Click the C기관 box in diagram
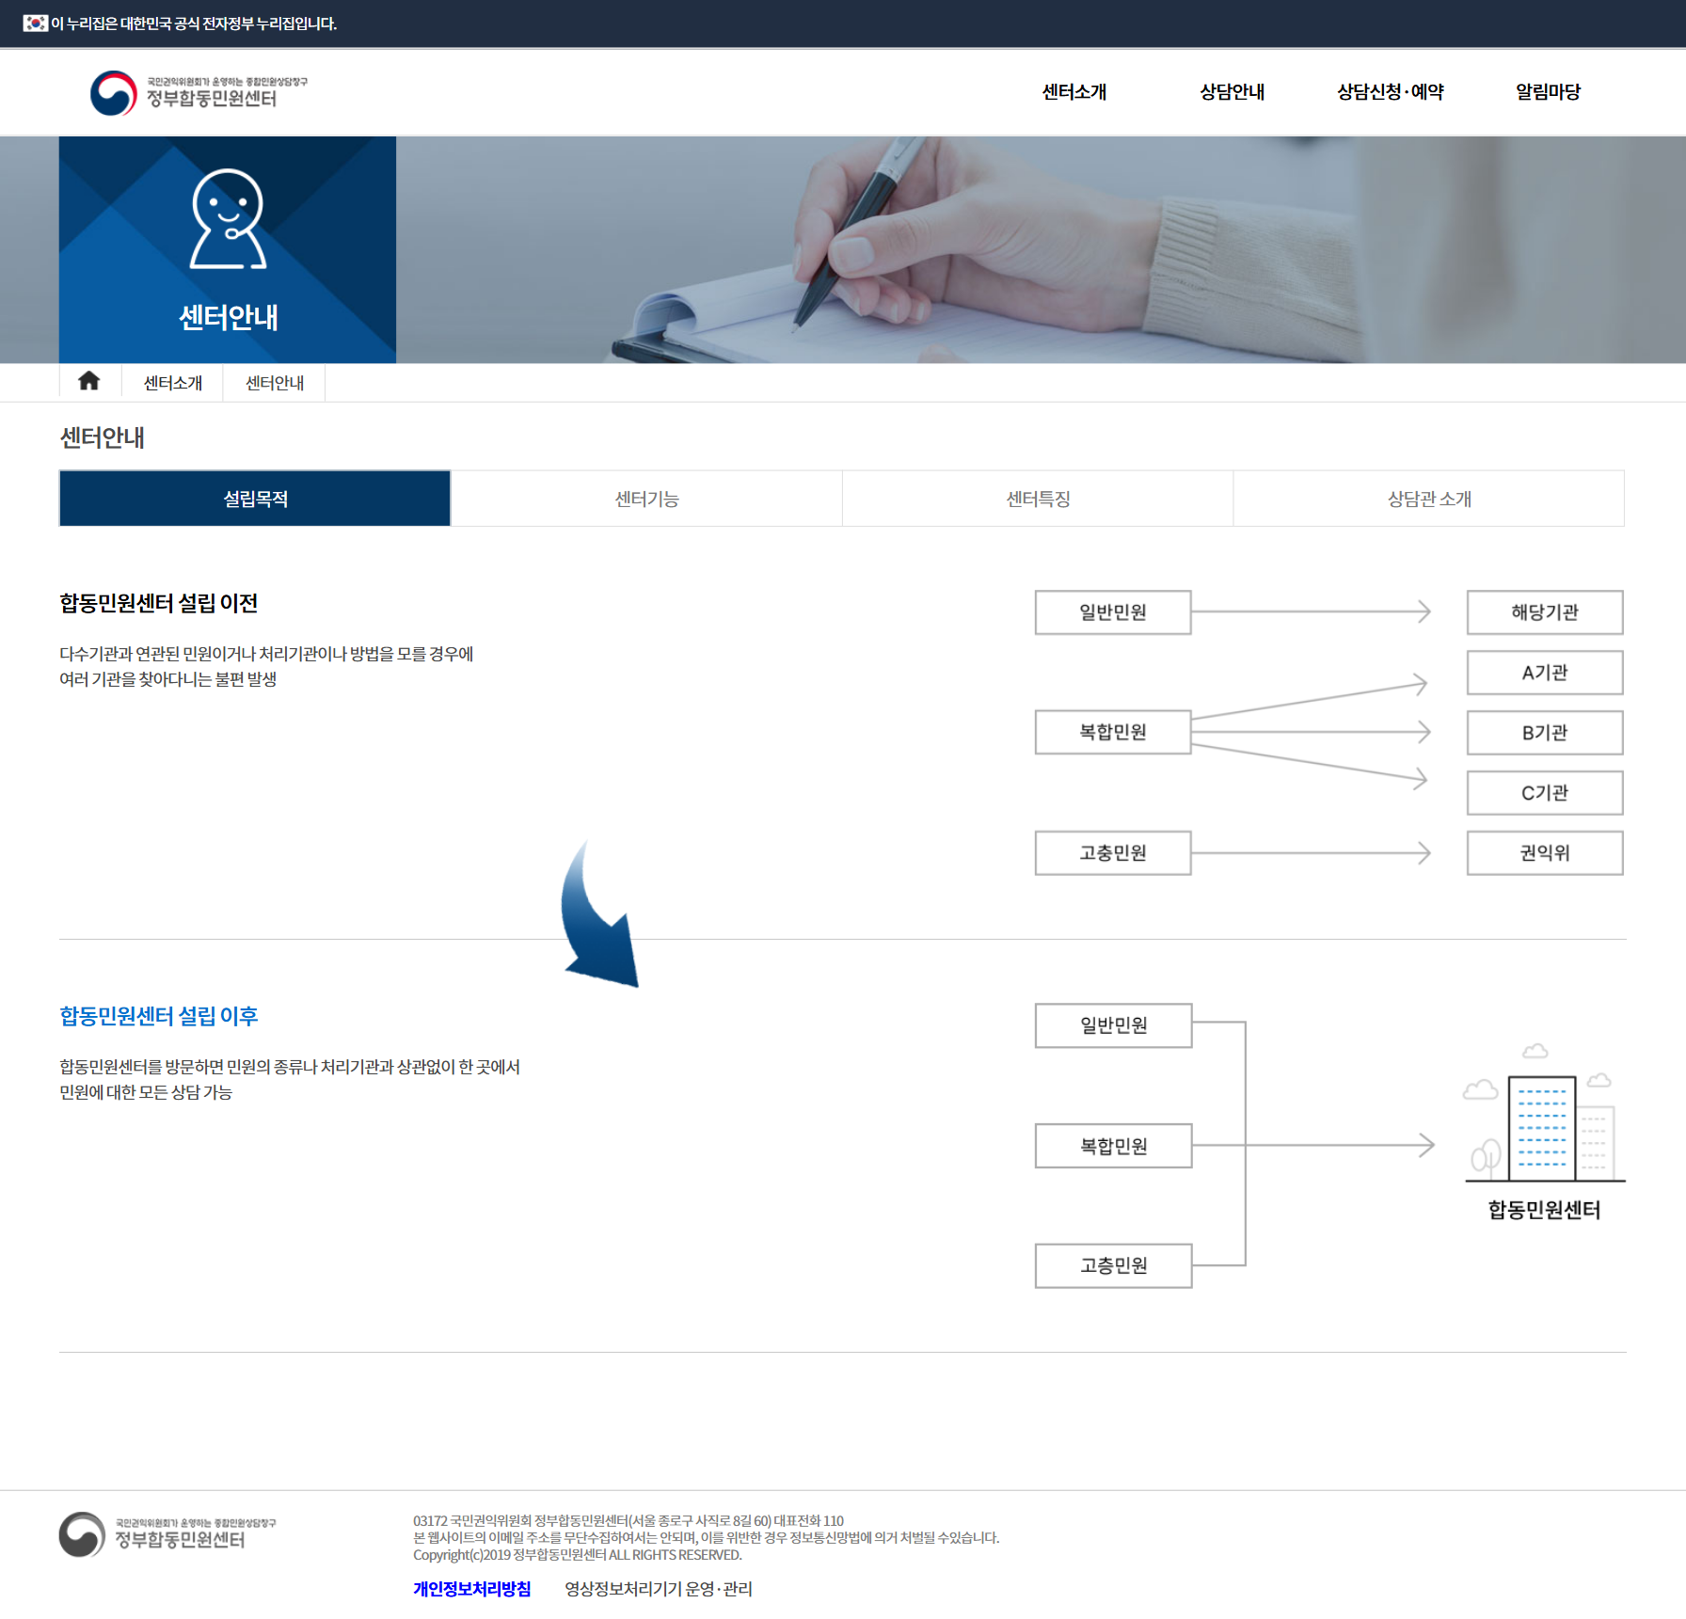The width and height of the screenshot is (1686, 1619). [x=1545, y=793]
